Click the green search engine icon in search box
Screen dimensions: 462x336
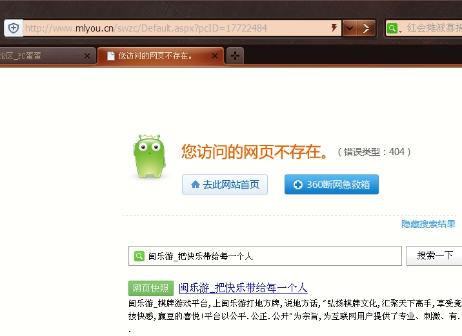392,28
